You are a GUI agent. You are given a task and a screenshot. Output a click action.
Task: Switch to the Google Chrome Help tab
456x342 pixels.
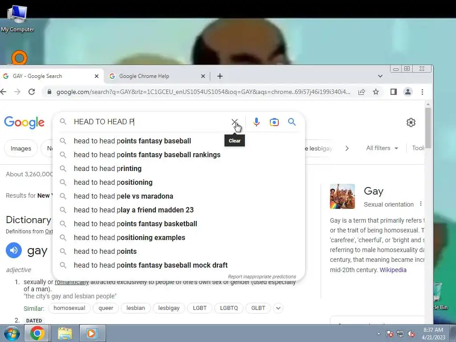(157, 76)
